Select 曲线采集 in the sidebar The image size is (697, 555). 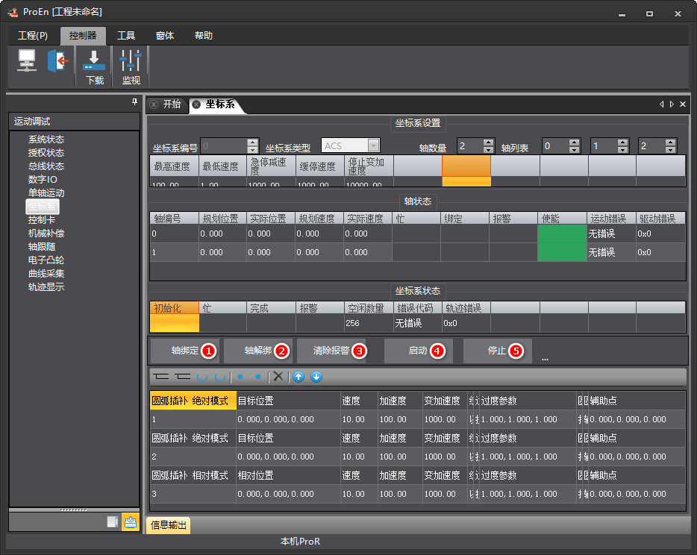(x=46, y=273)
